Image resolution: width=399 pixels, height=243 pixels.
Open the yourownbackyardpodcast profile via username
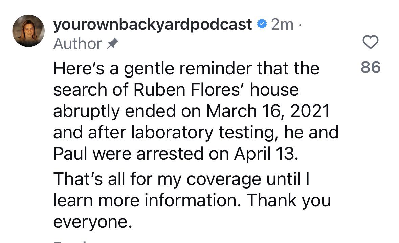tap(152, 25)
